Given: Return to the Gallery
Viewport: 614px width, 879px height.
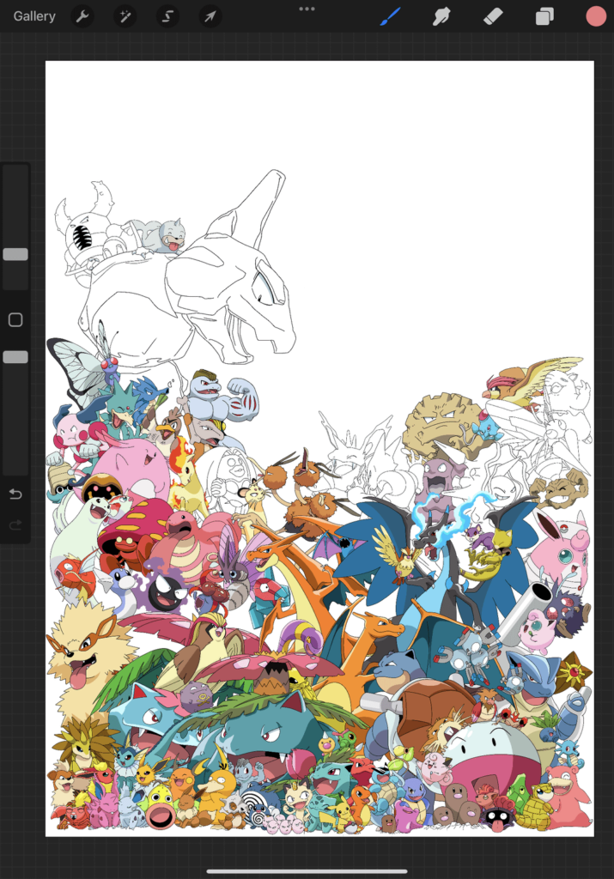Looking at the screenshot, I should [x=34, y=16].
